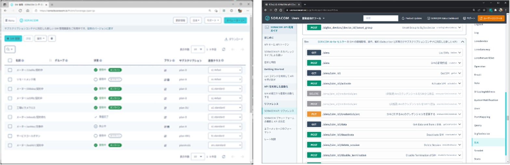Image resolution: width=510 pixels, height=165 pixels.
Task: Tick the checkbox for the first SIM row
Action: coord(10,70)
